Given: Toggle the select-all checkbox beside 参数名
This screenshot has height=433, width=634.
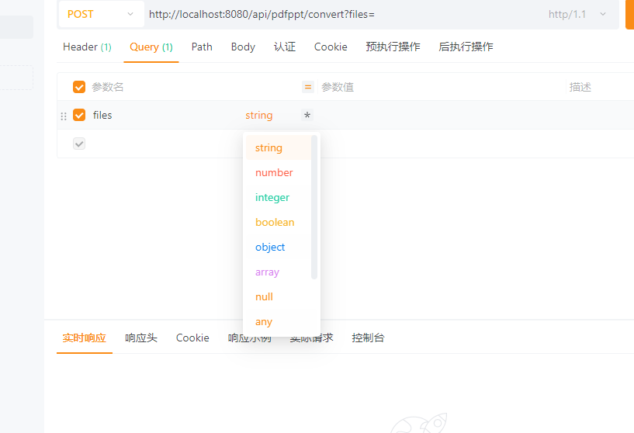Looking at the screenshot, I should [79, 87].
